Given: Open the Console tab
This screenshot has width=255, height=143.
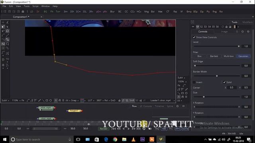Looking at the screenshot, I should (146, 106).
